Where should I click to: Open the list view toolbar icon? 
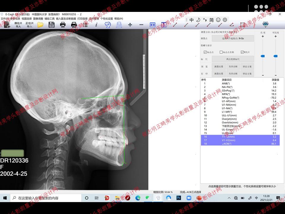85,25
